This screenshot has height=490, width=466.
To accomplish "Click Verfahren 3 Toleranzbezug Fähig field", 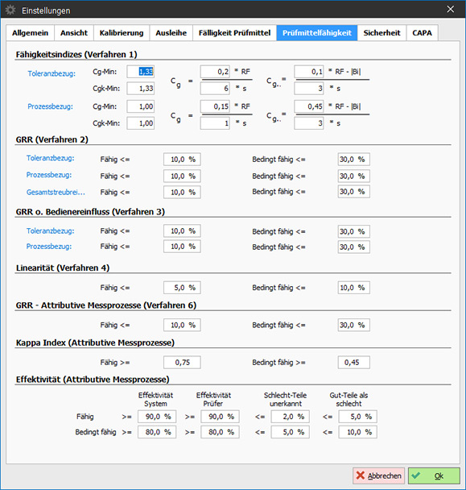I will pyautogui.click(x=182, y=231).
